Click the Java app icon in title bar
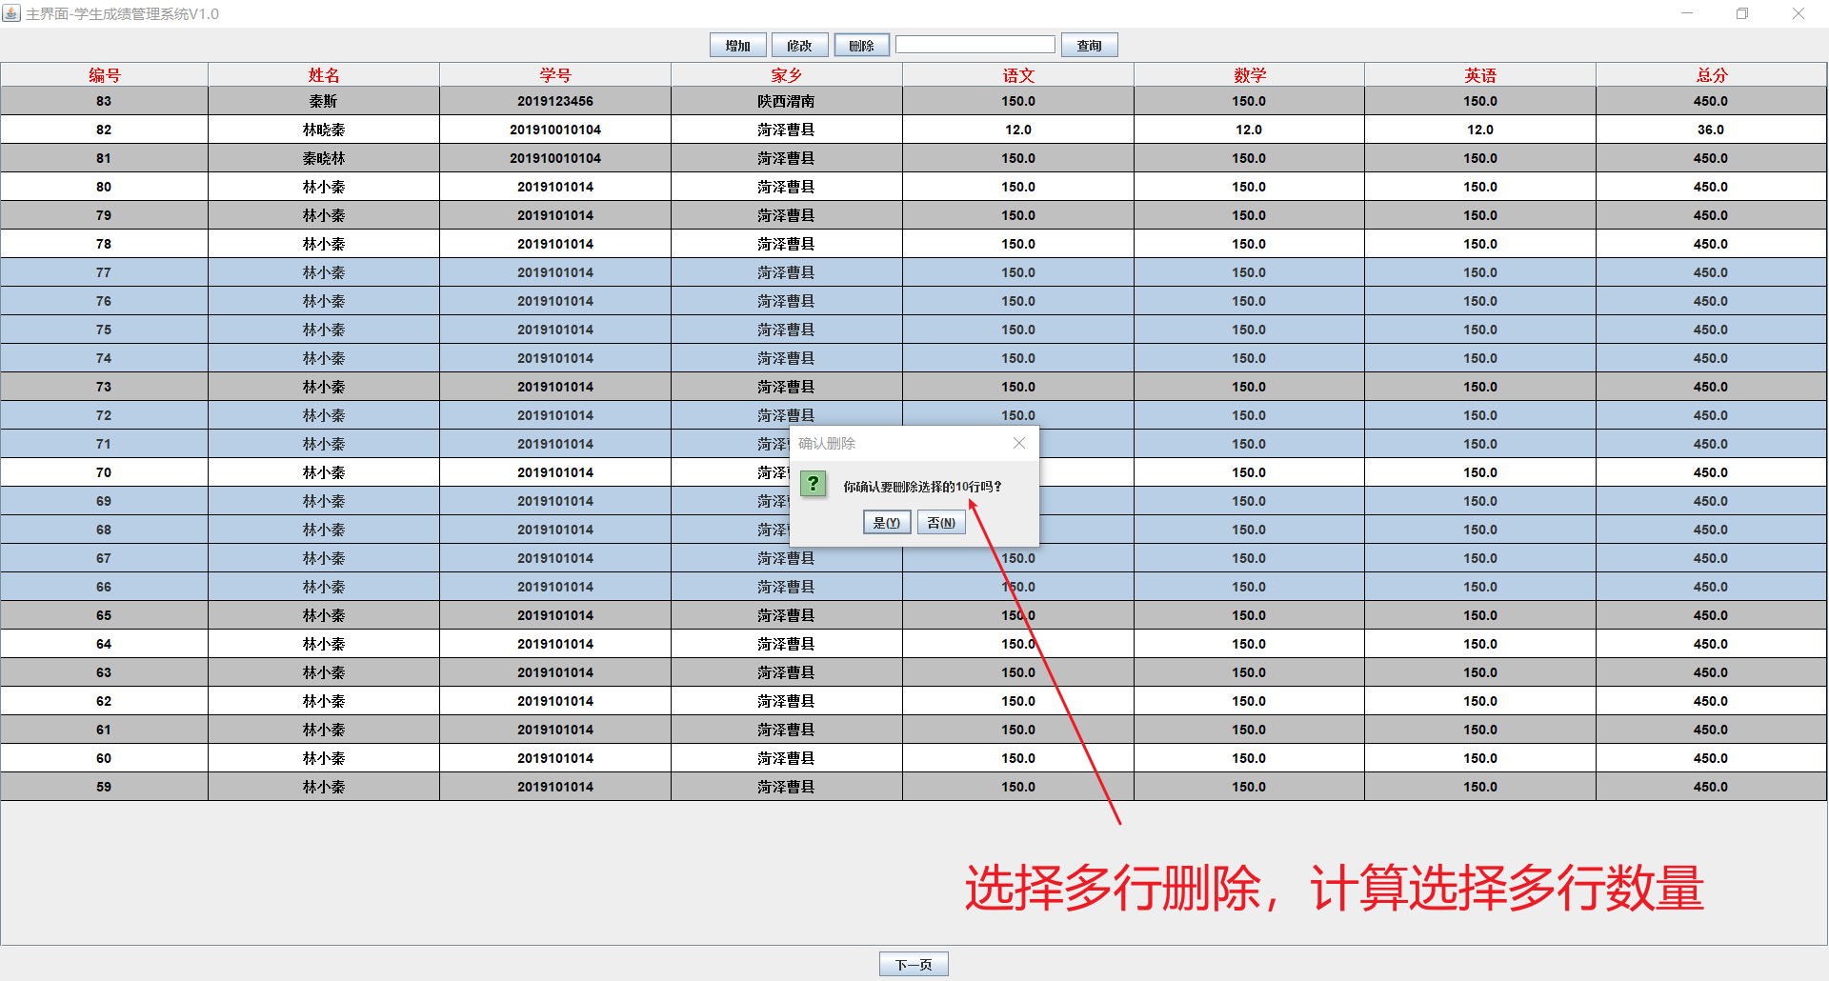 pyautogui.click(x=11, y=13)
